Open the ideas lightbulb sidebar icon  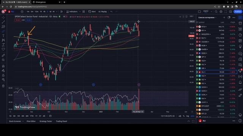[x=240, y=47]
